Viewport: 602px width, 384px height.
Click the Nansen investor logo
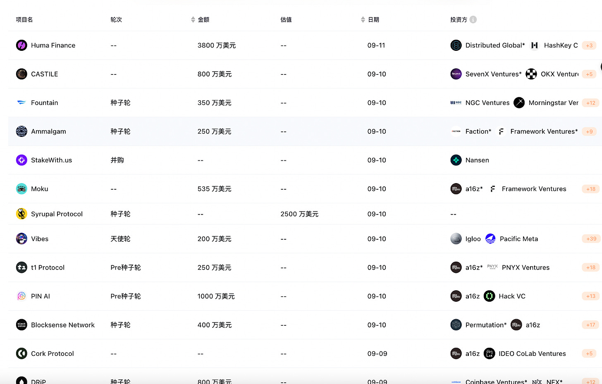456,160
